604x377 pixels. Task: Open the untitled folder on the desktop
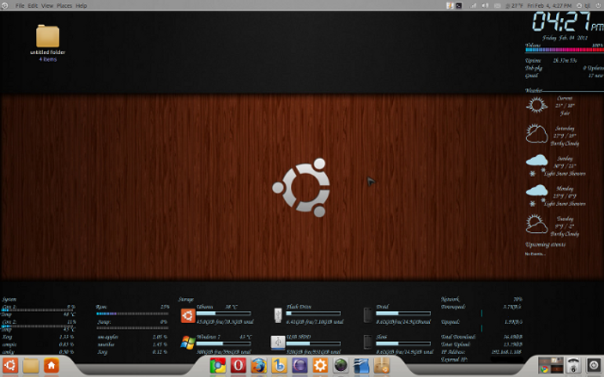(48, 36)
